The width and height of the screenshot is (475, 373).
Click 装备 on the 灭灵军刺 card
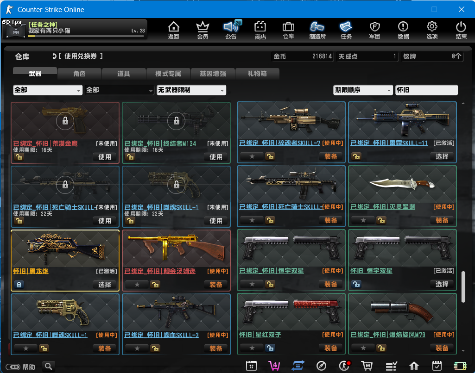[x=442, y=220]
